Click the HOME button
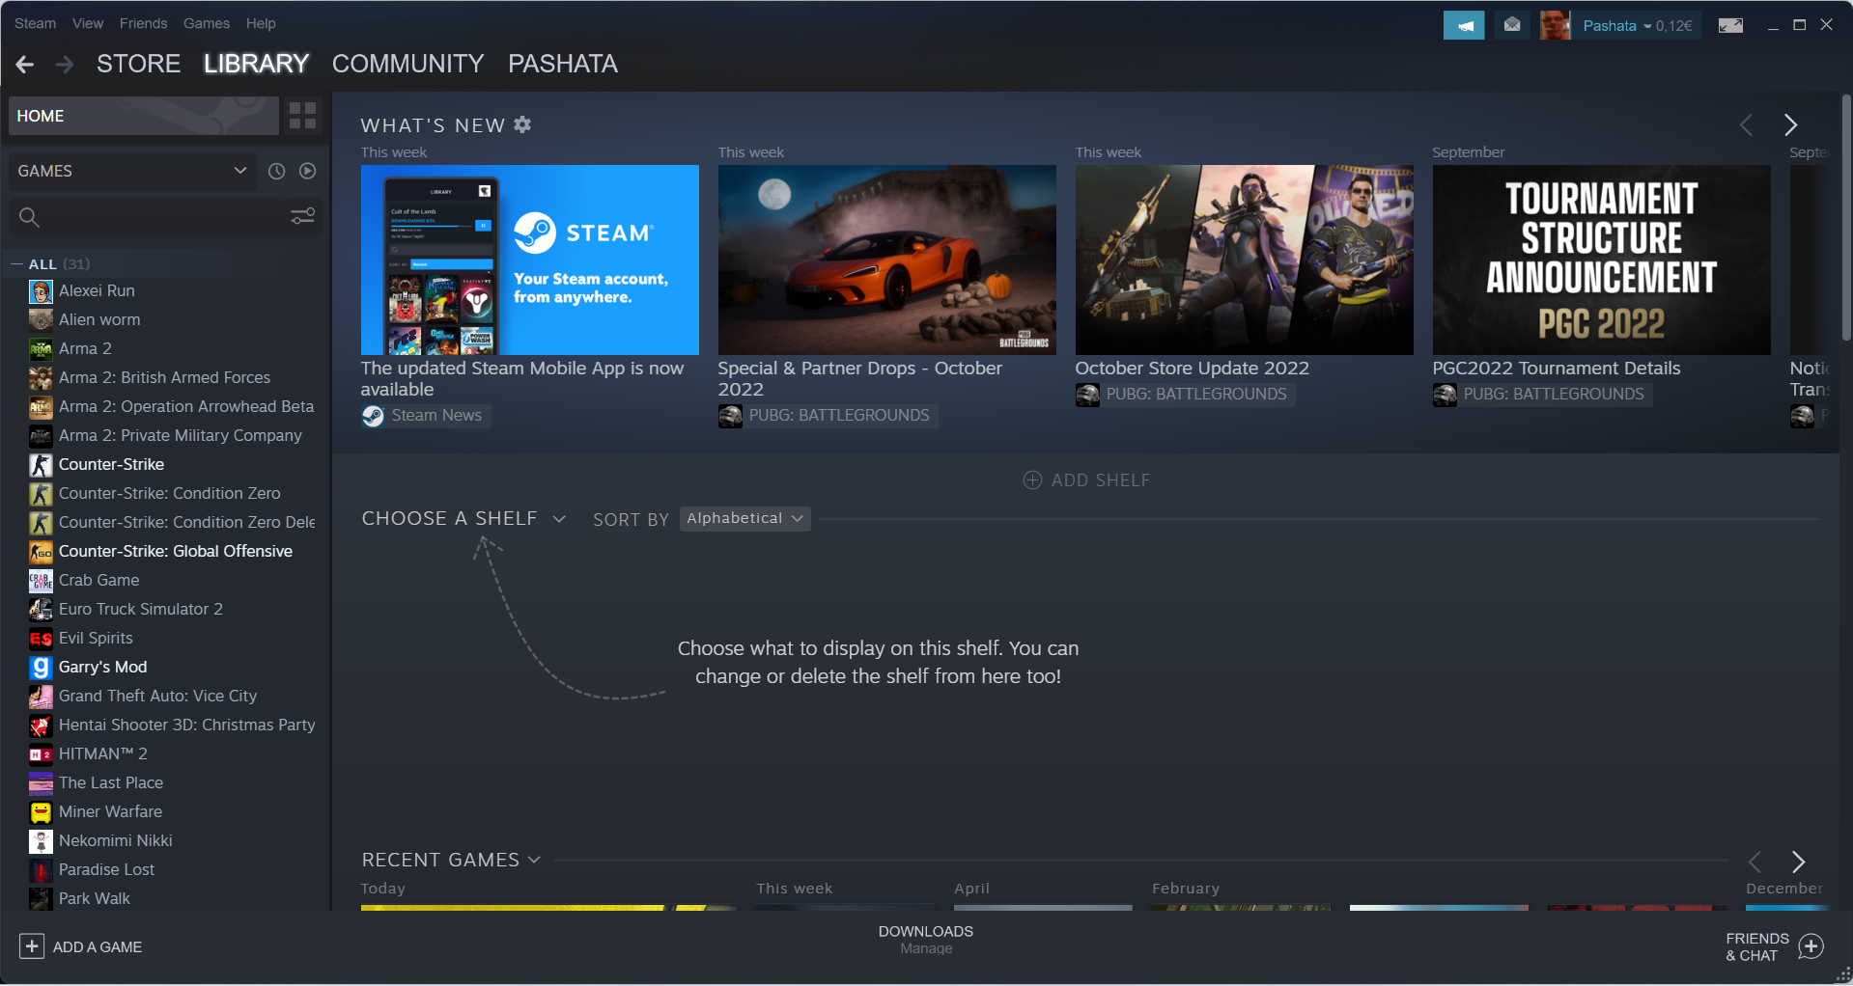Screen dimensions: 1853x986 coord(144,116)
